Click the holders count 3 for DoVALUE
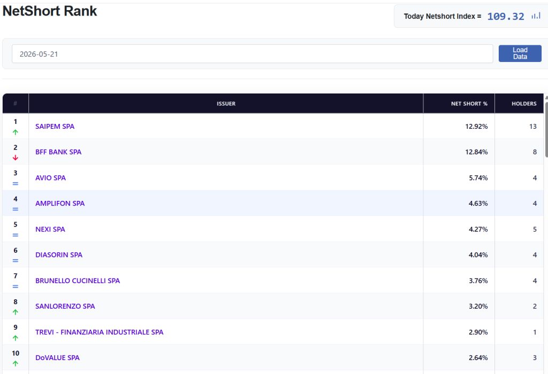This screenshot has width=548, height=374. [x=535, y=357]
